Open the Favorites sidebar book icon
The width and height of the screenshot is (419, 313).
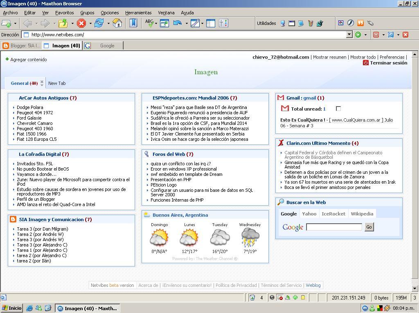(133, 23)
